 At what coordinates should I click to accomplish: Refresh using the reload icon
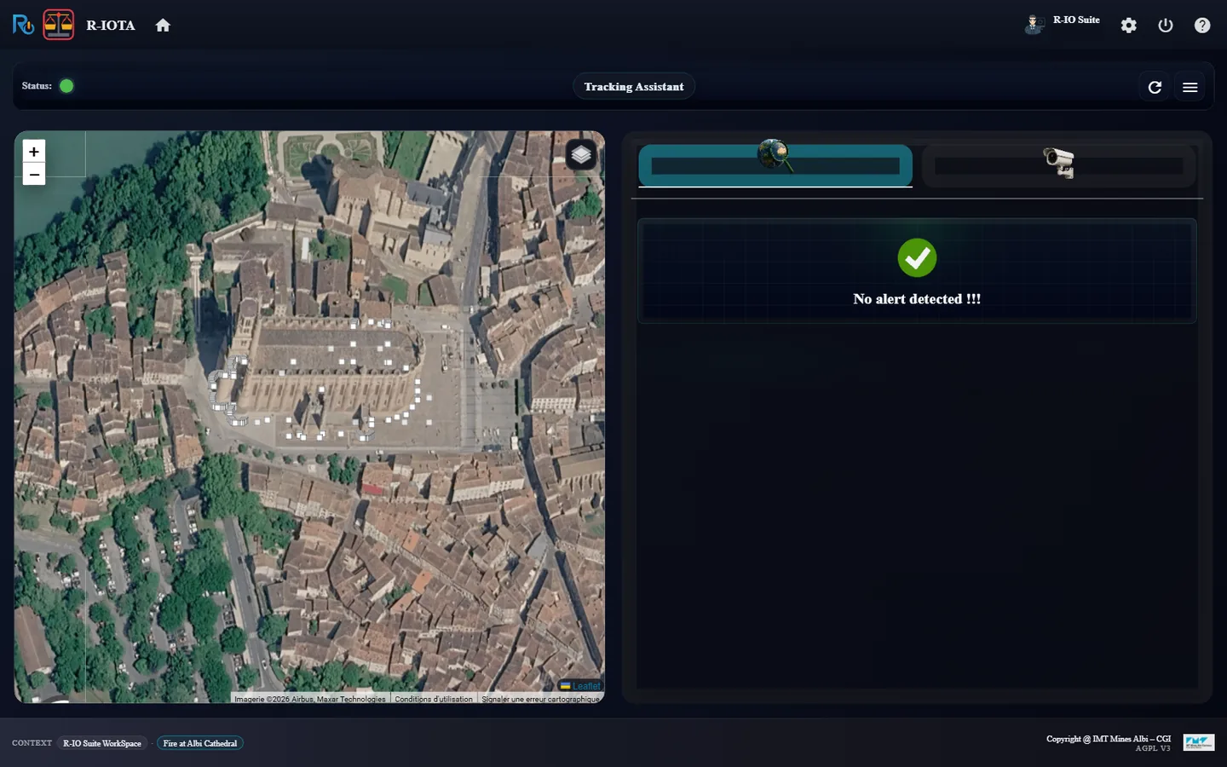[x=1155, y=87]
